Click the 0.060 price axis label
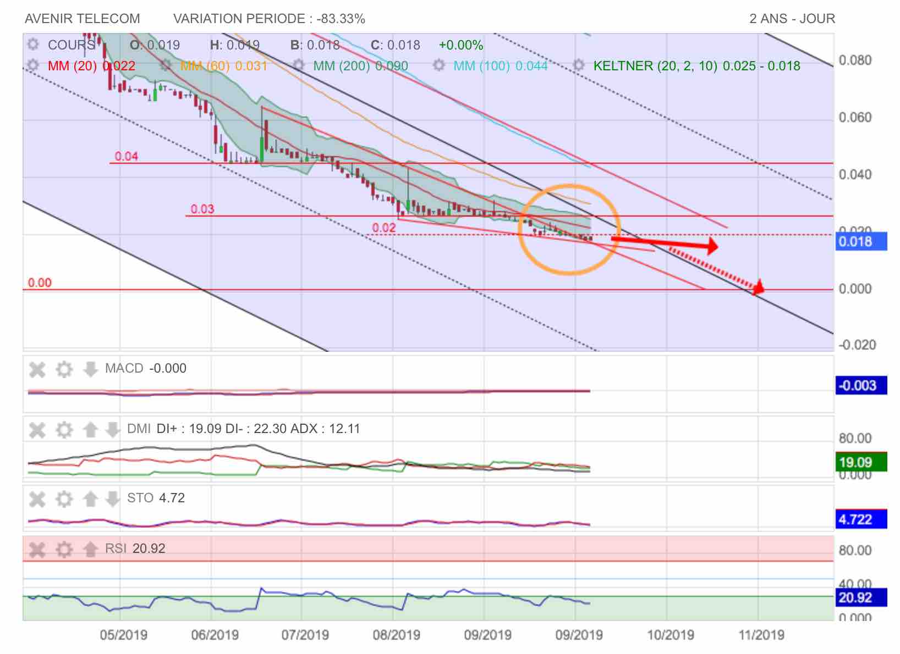This screenshot has height=654, width=900. click(x=855, y=118)
